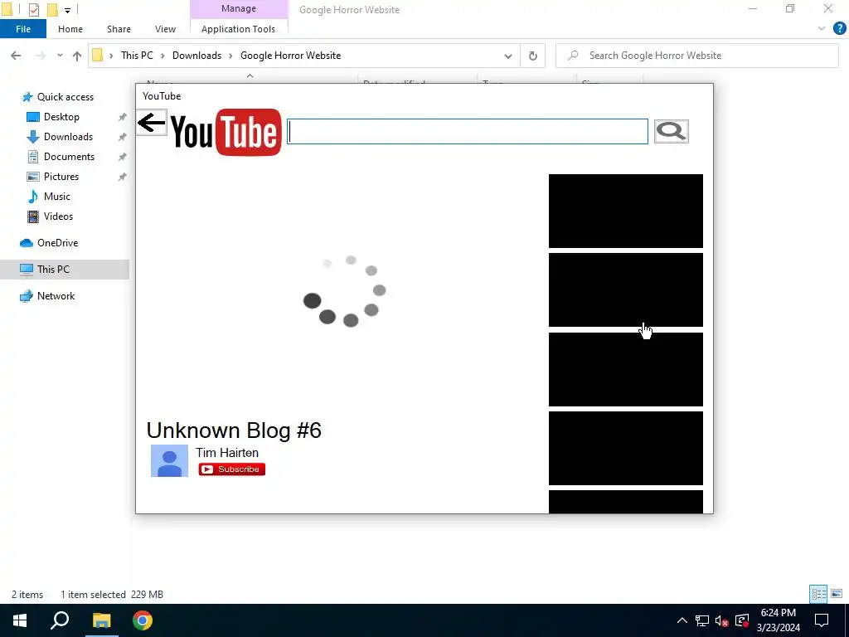Subscribe to Tim Hairten's channel
849x637 pixels.
click(x=232, y=469)
